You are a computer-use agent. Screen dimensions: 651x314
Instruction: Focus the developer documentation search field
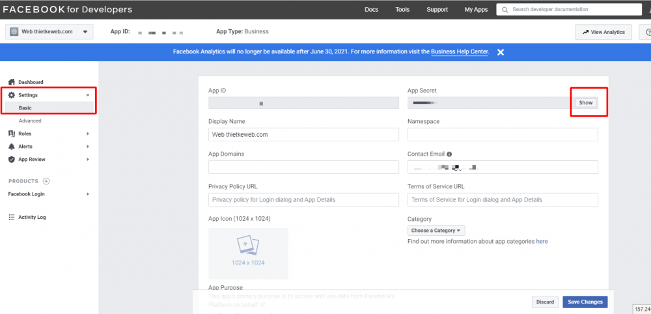coord(569,10)
